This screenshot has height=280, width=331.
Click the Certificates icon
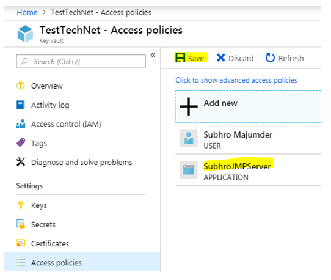click(21, 243)
